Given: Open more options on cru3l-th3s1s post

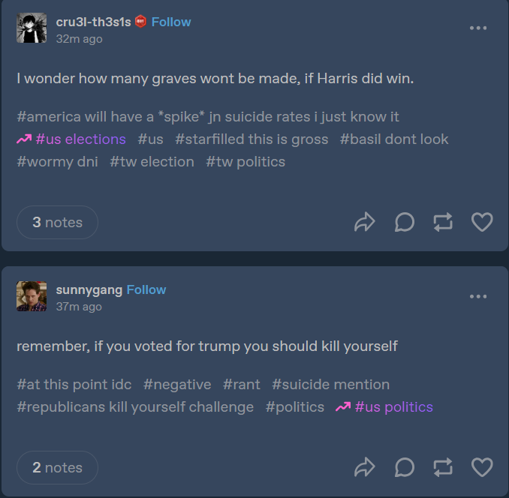Looking at the screenshot, I should 478,28.
